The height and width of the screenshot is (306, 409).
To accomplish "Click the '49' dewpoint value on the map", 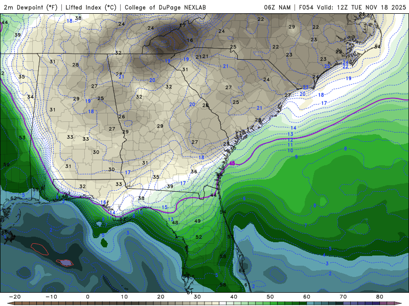I will point(197,221).
